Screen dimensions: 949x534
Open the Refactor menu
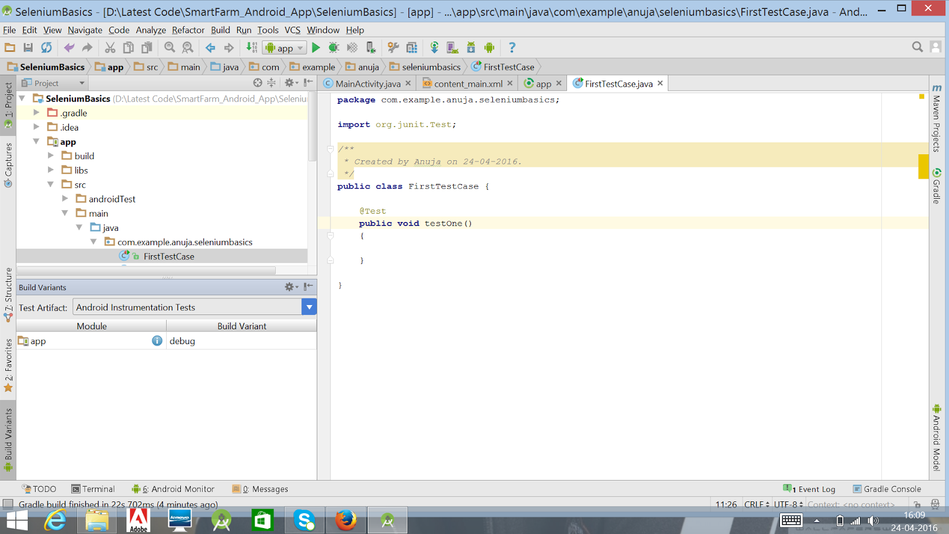pyautogui.click(x=188, y=30)
